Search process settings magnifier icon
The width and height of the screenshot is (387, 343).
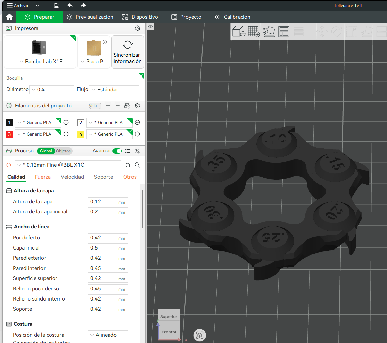(138, 165)
